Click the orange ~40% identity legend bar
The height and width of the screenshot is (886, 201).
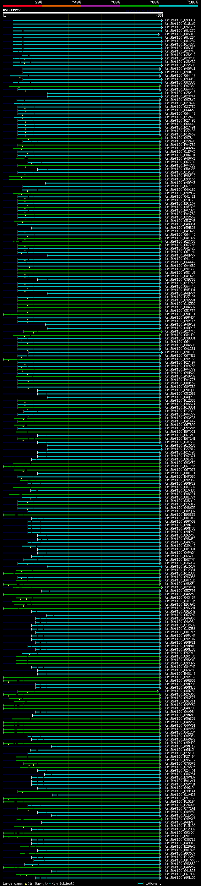tap(62, 6)
